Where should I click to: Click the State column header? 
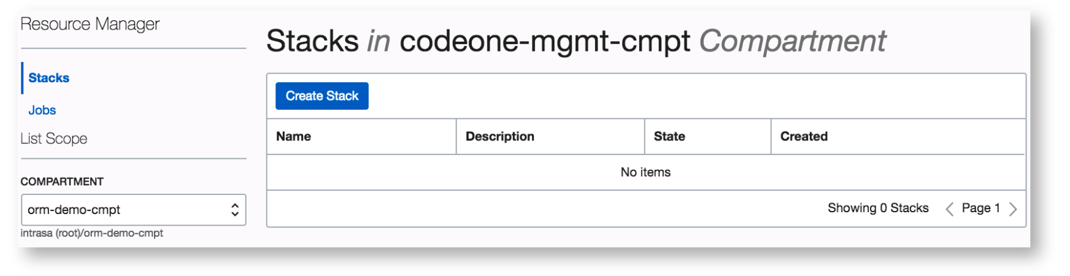[669, 136]
